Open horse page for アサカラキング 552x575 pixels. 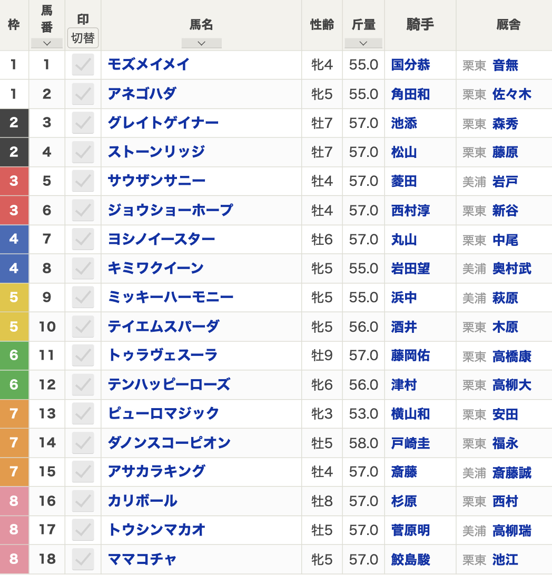point(156,472)
